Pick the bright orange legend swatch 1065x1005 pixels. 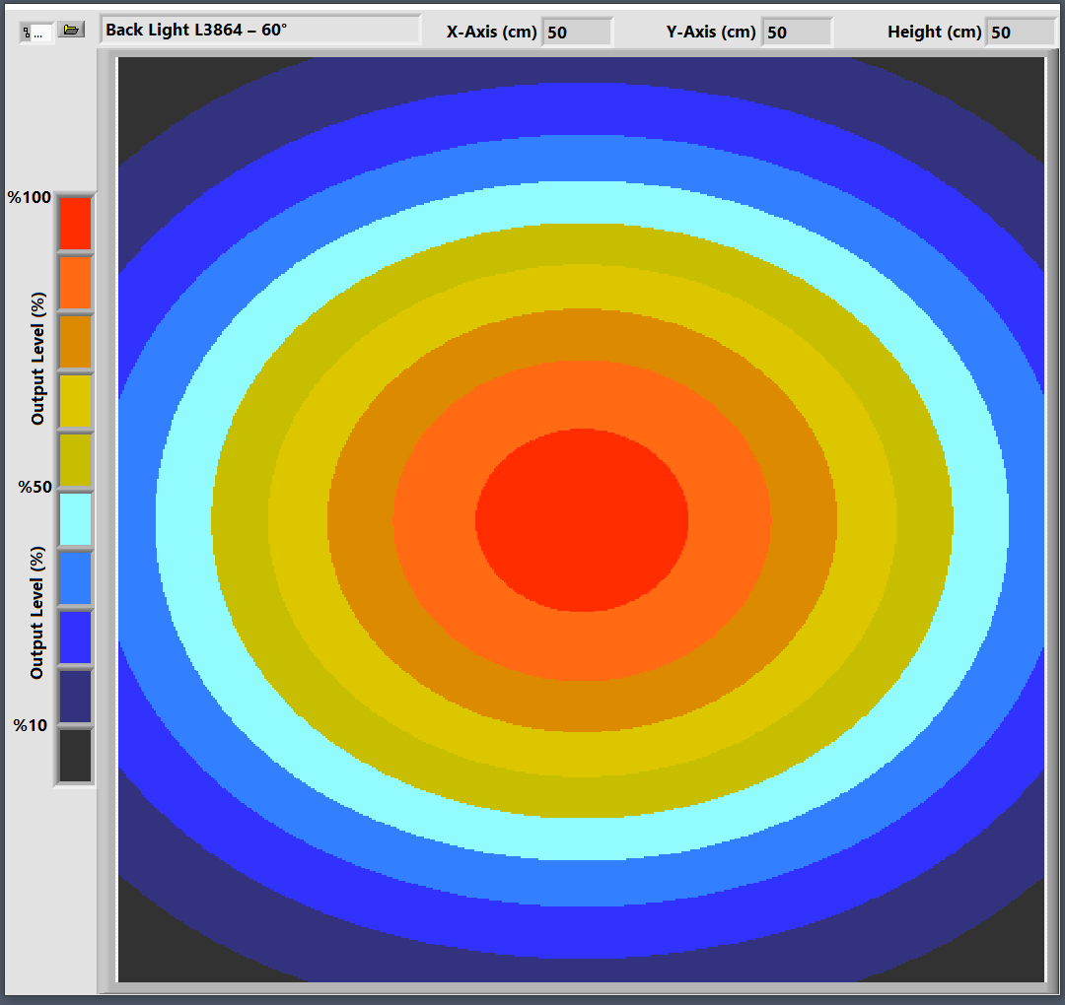pyautogui.click(x=75, y=283)
